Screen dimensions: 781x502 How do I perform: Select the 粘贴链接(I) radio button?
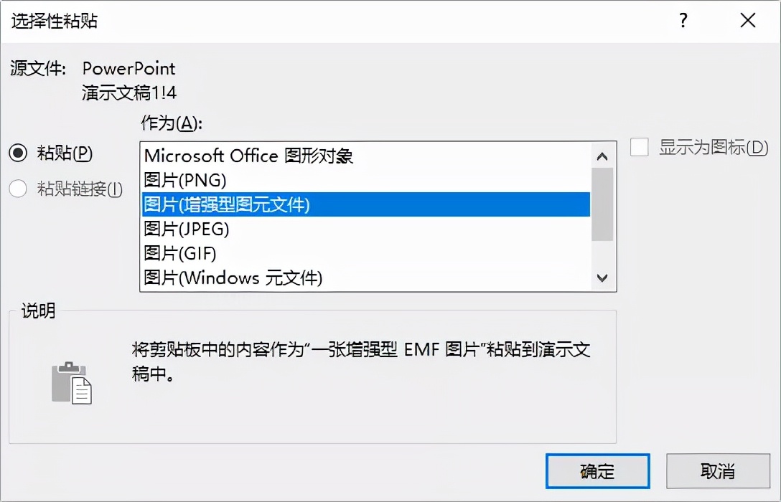pos(18,189)
